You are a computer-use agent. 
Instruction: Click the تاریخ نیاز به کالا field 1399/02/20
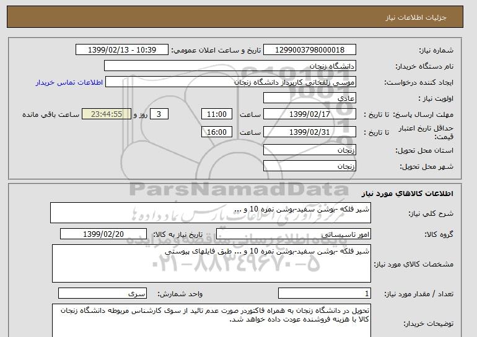(103, 234)
